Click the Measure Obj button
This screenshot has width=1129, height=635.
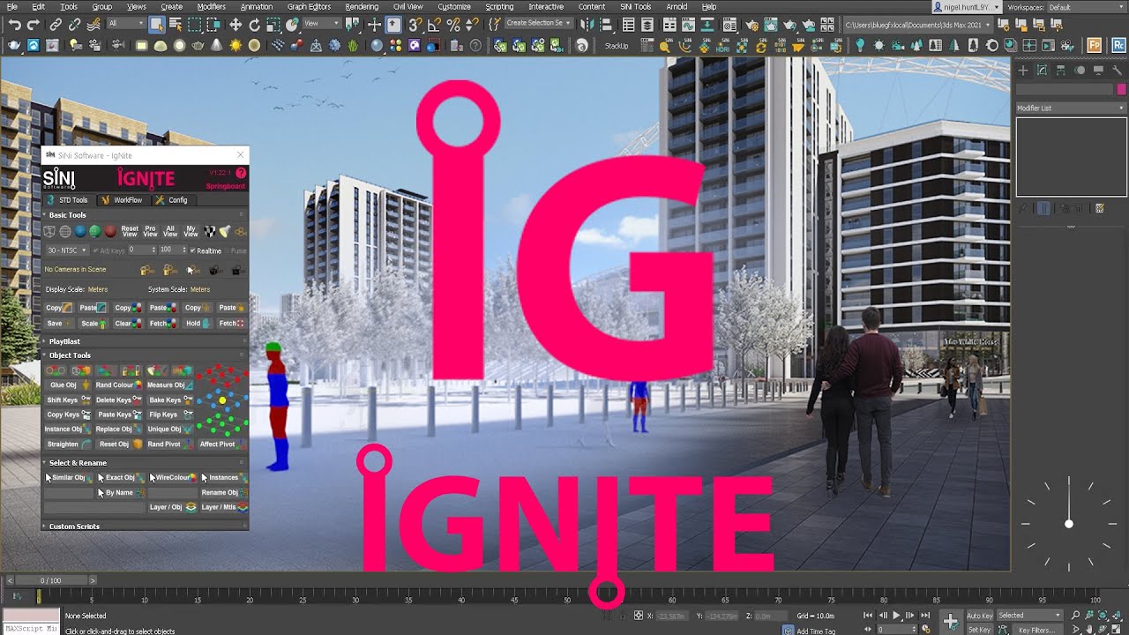169,385
